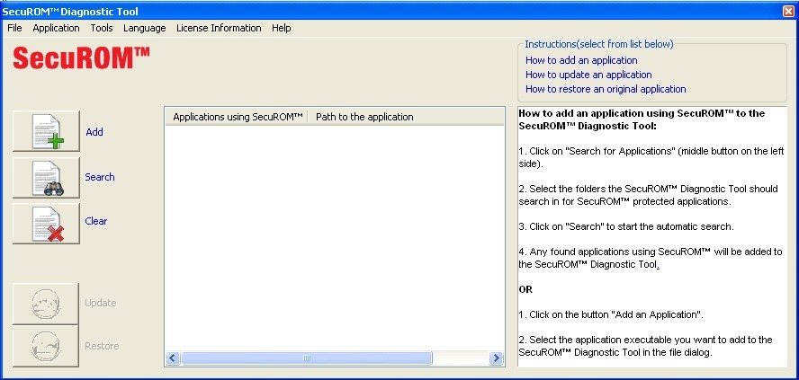Click the bold 'How to add an application using SecuROM™' heading

click(x=642, y=119)
